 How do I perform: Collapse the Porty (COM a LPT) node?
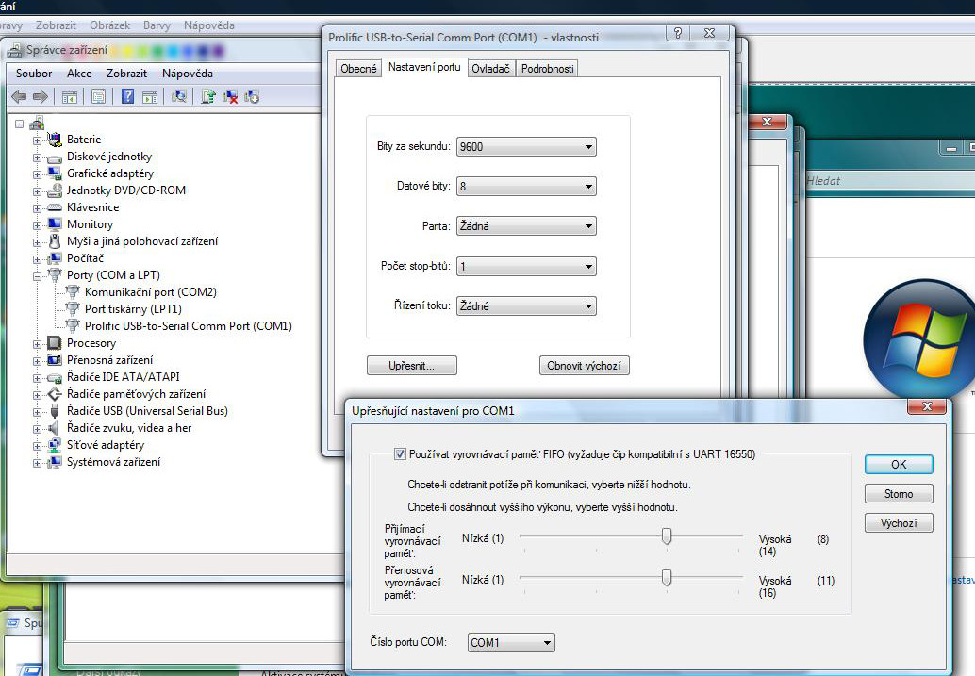click(x=38, y=275)
